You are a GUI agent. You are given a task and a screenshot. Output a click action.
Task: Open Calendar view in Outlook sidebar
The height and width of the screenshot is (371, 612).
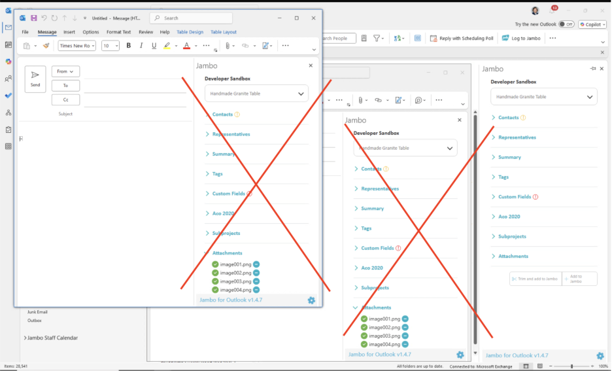coord(8,44)
